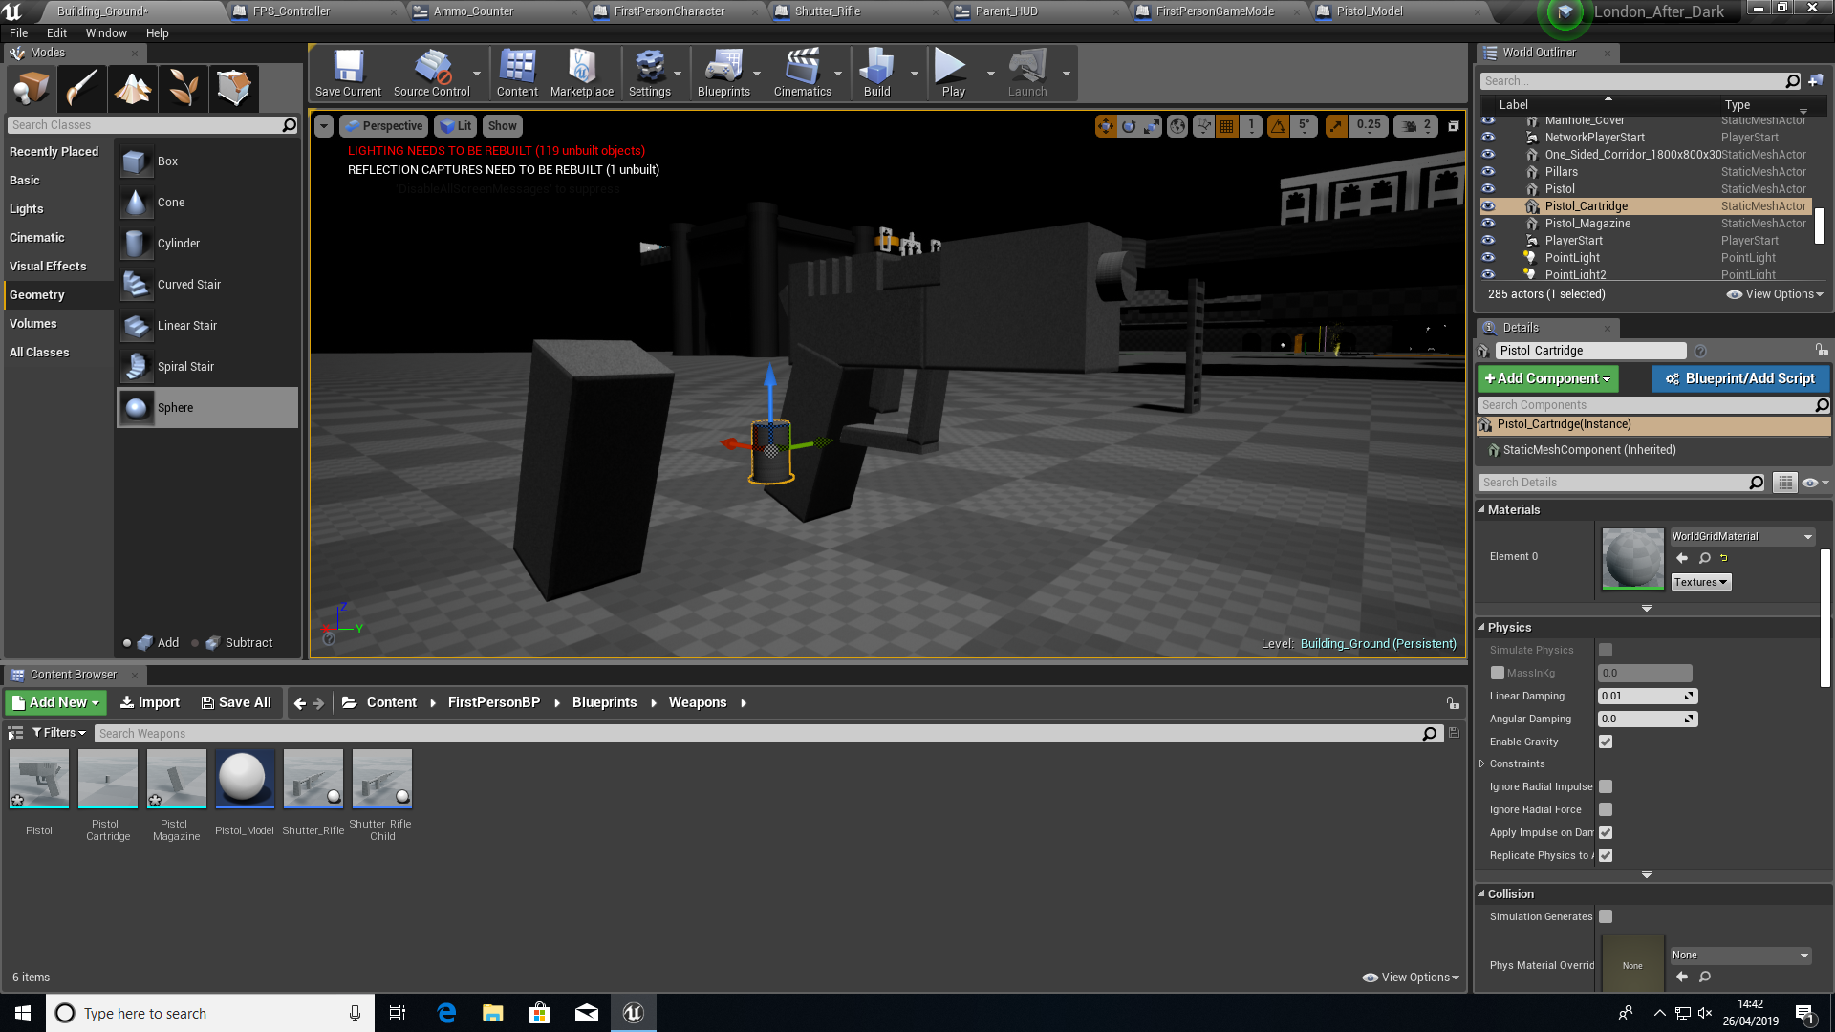
Task: Switch to the Shutter_Rifle tab
Action: tap(828, 11)
